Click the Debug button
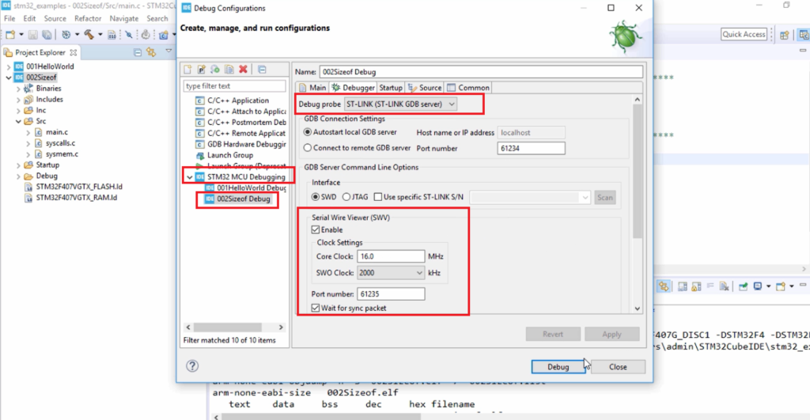This screenshot has width=810, height=420. [x=558, y=367]
